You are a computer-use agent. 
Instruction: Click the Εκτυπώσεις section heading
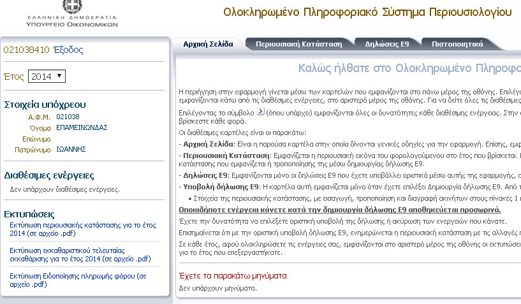pos(29,214)
